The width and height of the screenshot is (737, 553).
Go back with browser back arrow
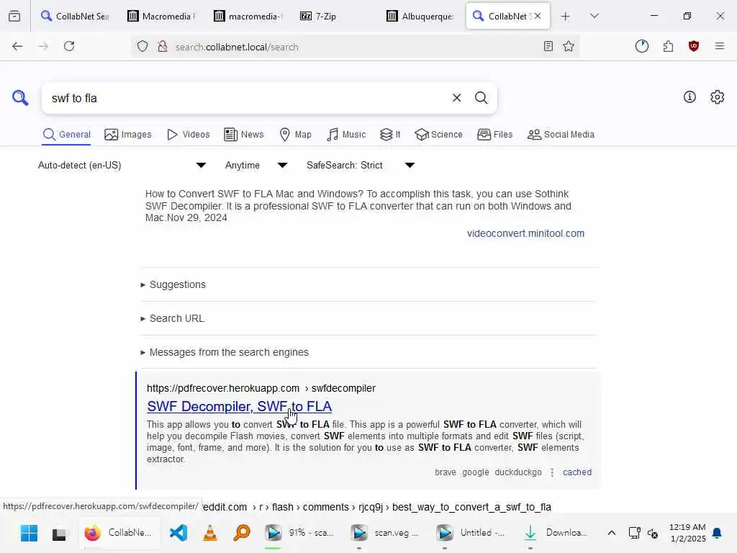click(17, 46)
